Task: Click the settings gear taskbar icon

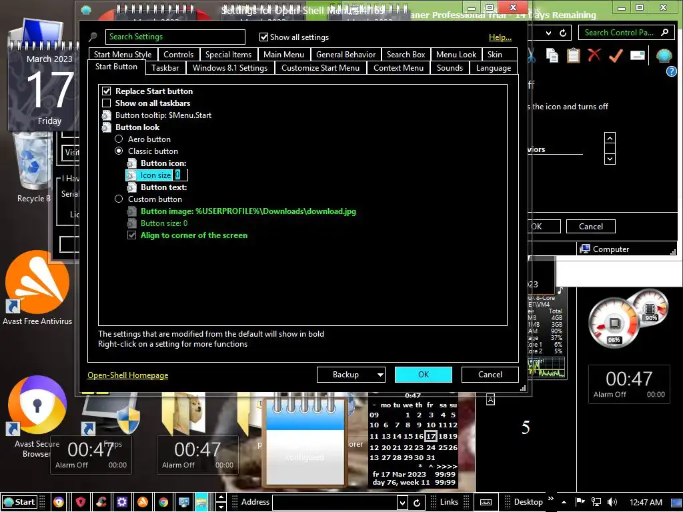Action: point(122,502)
